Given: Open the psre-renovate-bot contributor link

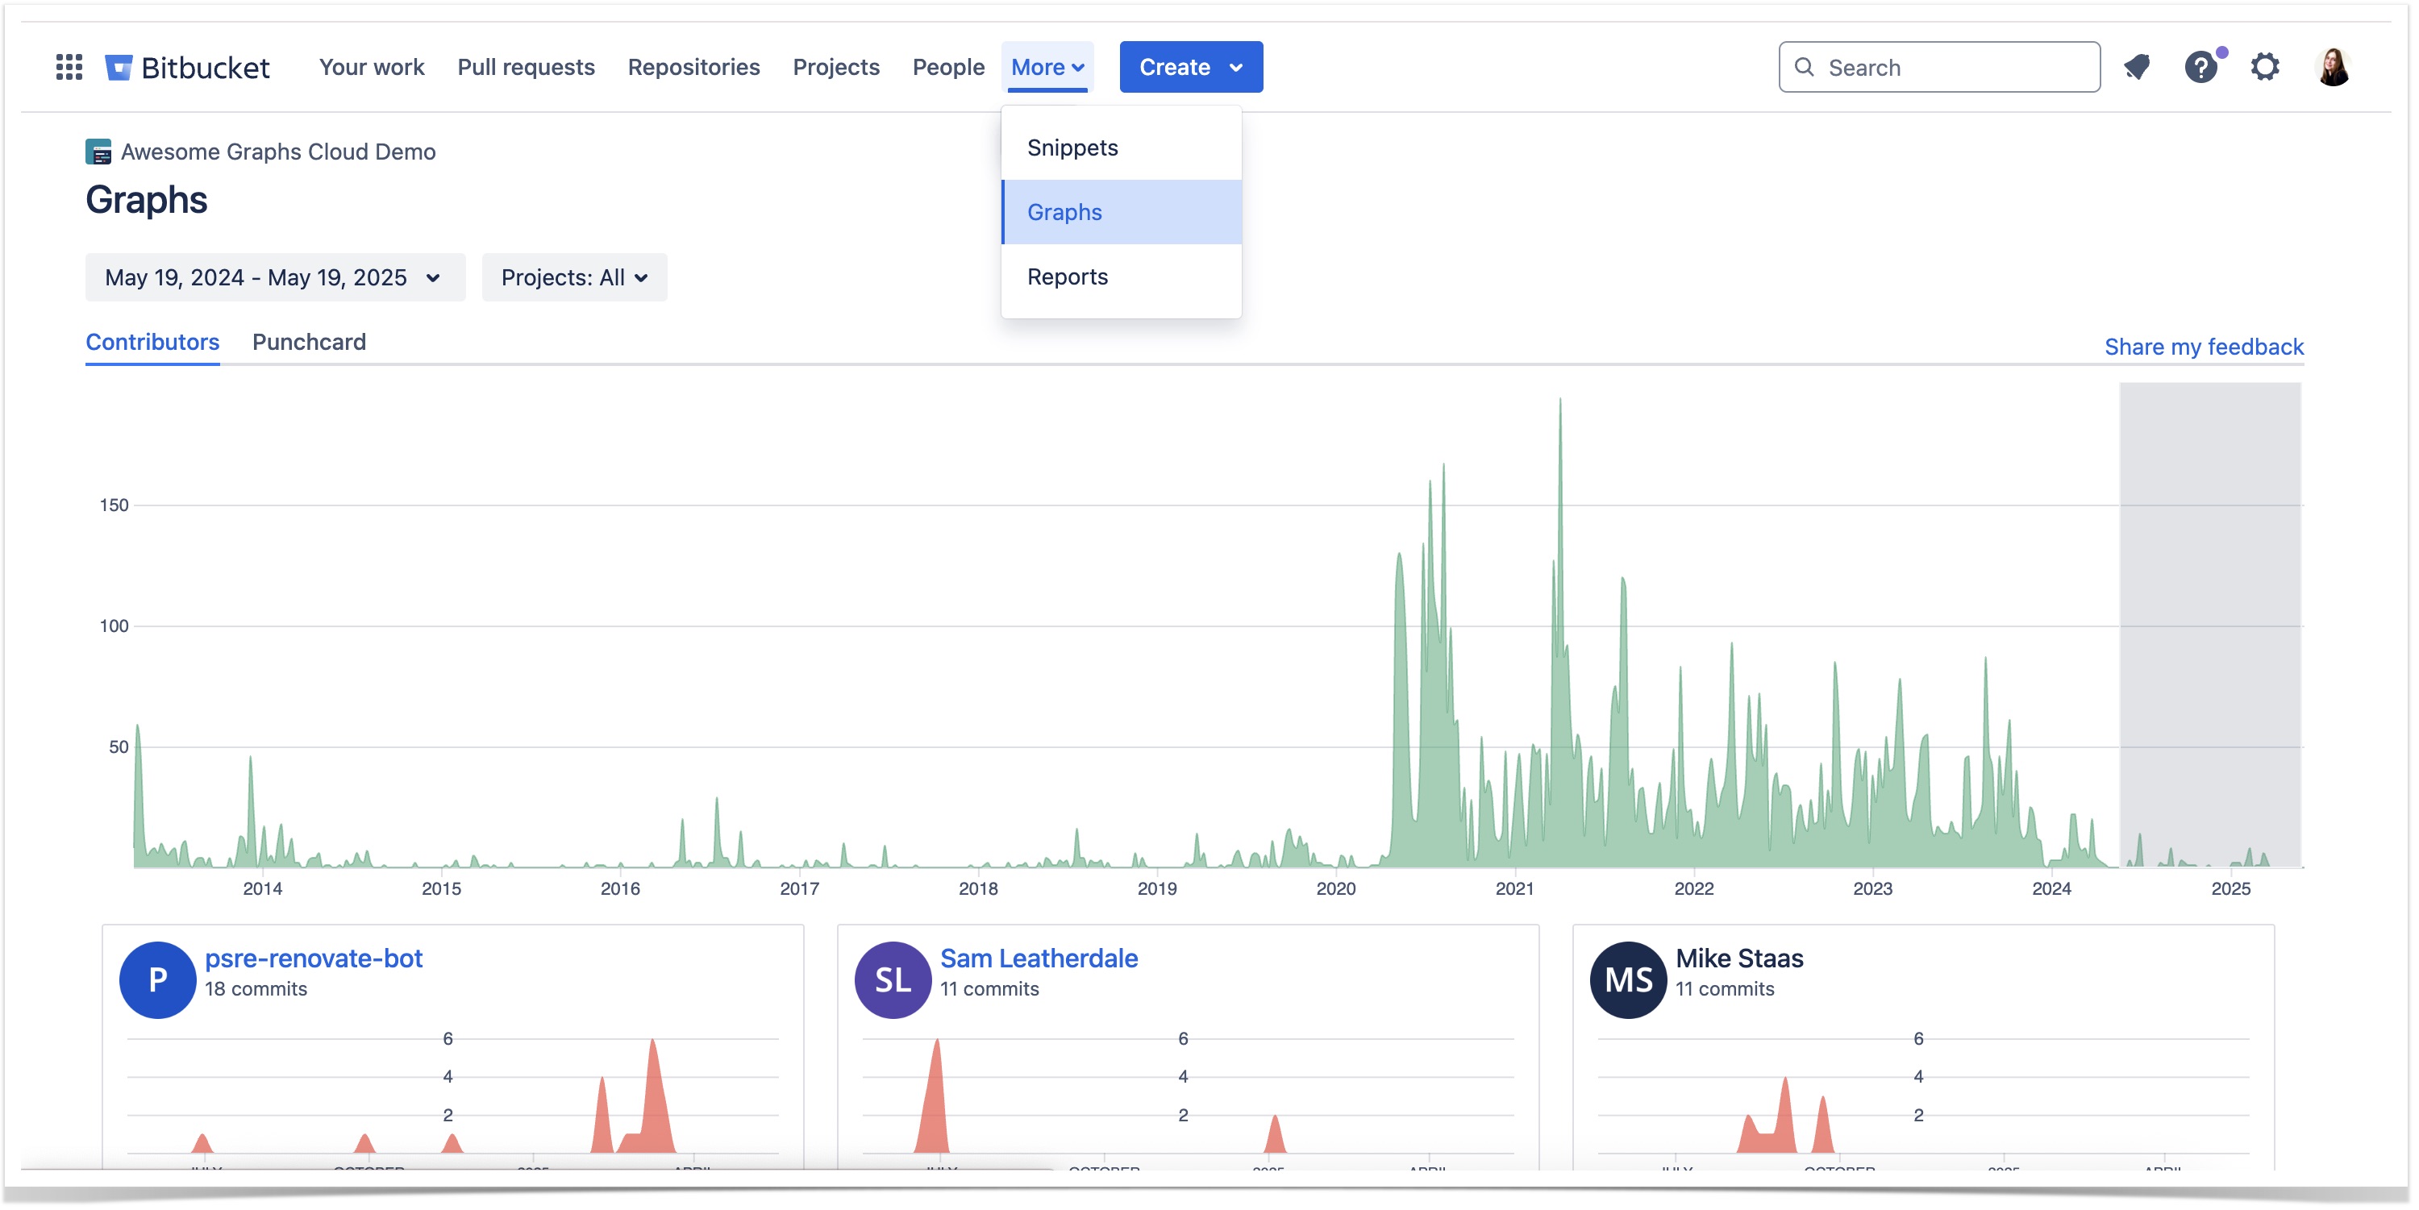Looking at the screenshot, I should [x=314, y=958].
